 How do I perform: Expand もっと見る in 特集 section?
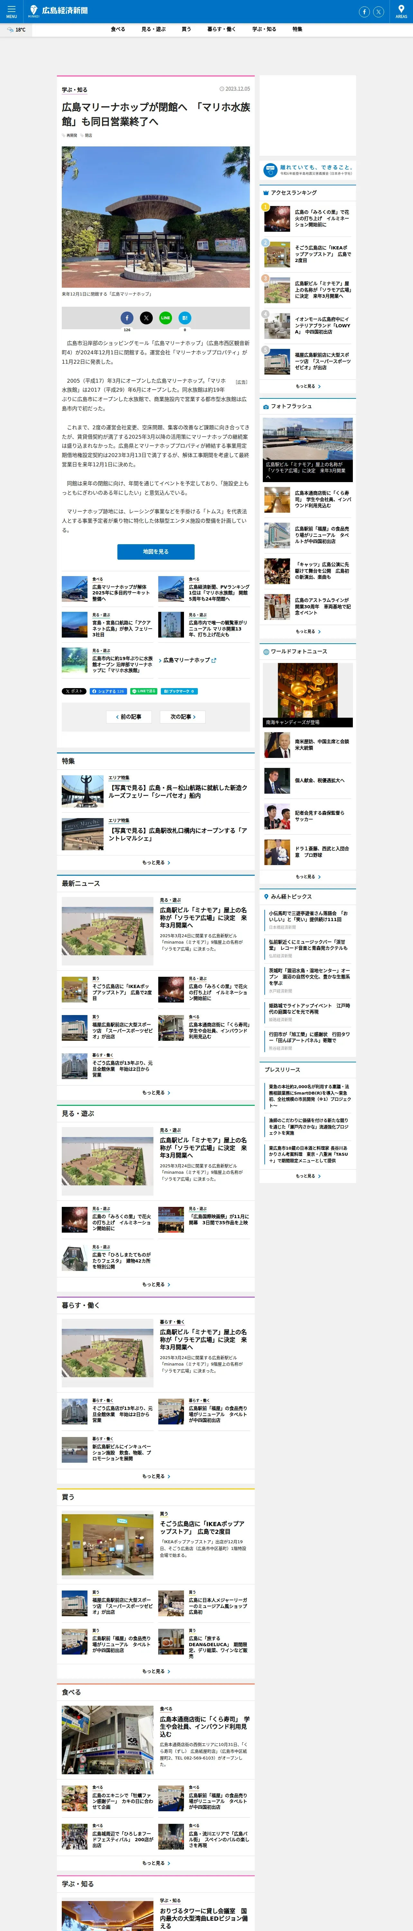click(156, 863)
